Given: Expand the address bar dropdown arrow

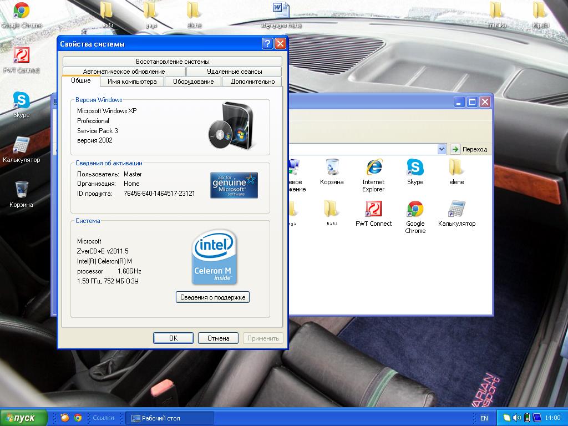Looking at the screenshot, I should click(442, 149).
